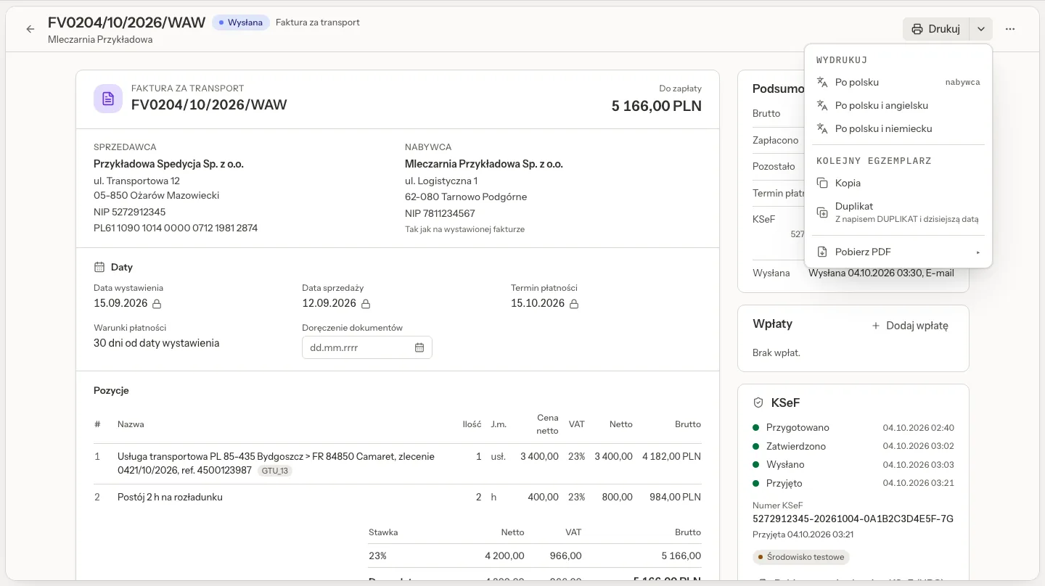Screen dimensions: 1045x586
Task: Open the three-dot more options menu
Action: coord(1010,29)
